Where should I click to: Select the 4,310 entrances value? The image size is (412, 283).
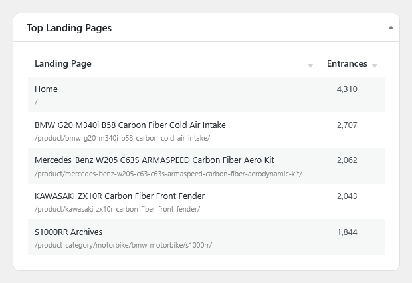pyautogui.click(x=347, y=89)
